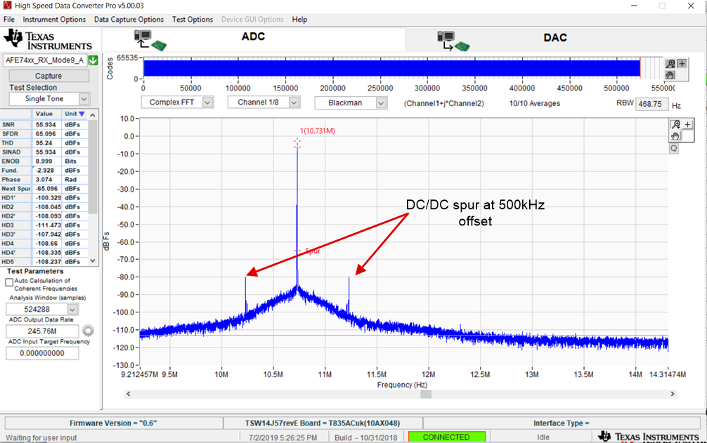Expand the Single Tone test selection dropdown
707x443 pixels.
(84, 99)
